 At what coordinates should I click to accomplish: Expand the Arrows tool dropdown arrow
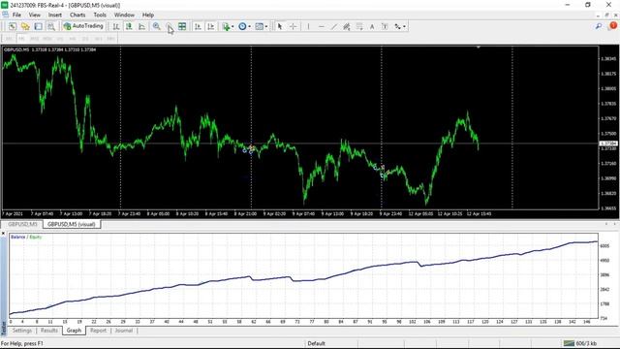(404, 26)
